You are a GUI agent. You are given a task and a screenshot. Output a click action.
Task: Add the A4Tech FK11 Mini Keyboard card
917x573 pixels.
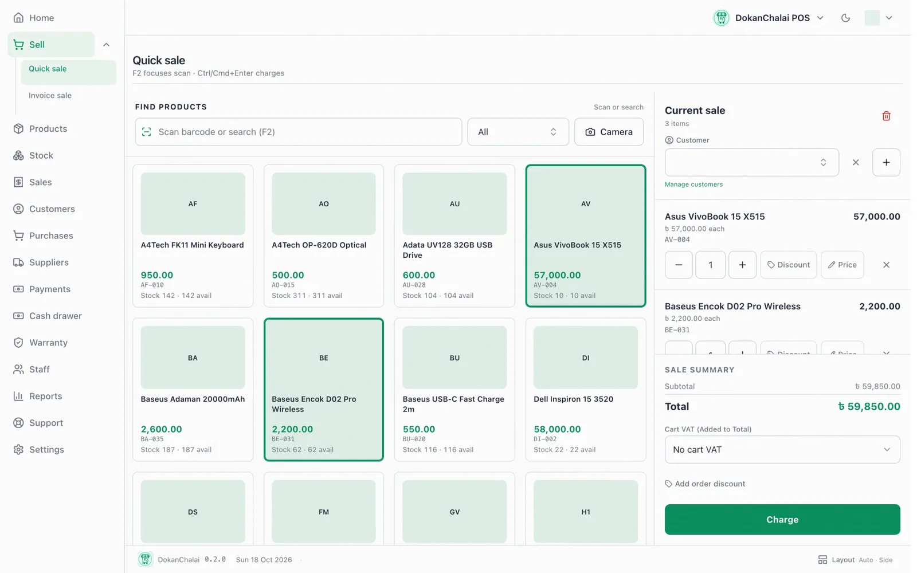pos(193,236)
